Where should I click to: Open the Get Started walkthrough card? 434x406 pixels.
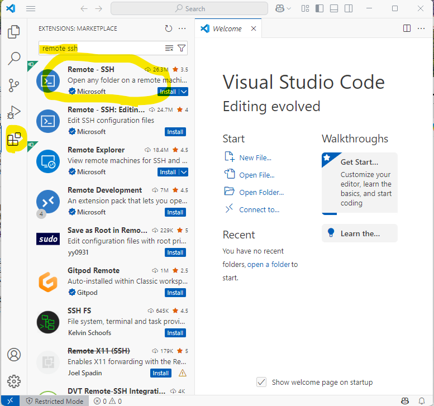(x=360, y=183)
